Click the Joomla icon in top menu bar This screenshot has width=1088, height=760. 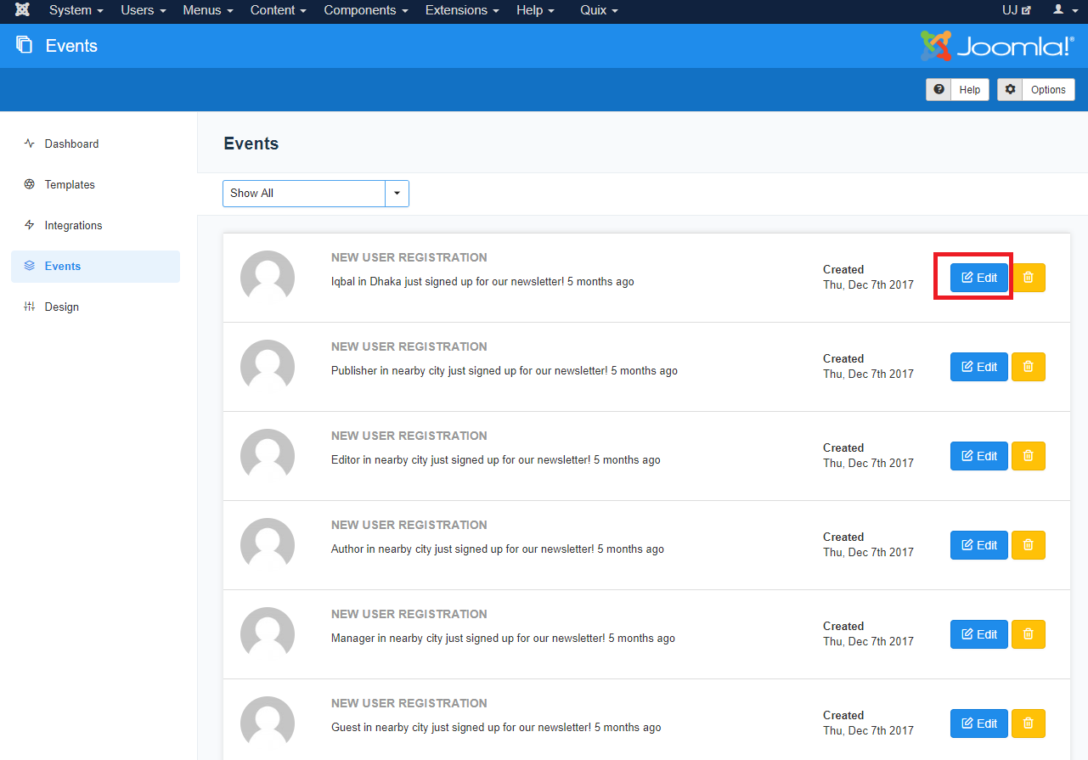(23, 10)
